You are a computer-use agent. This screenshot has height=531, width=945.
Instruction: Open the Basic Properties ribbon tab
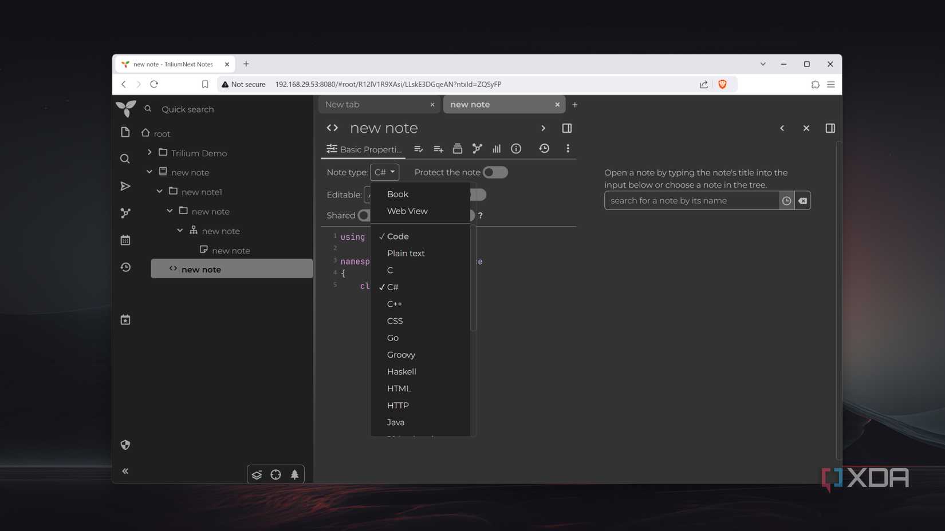364,149
